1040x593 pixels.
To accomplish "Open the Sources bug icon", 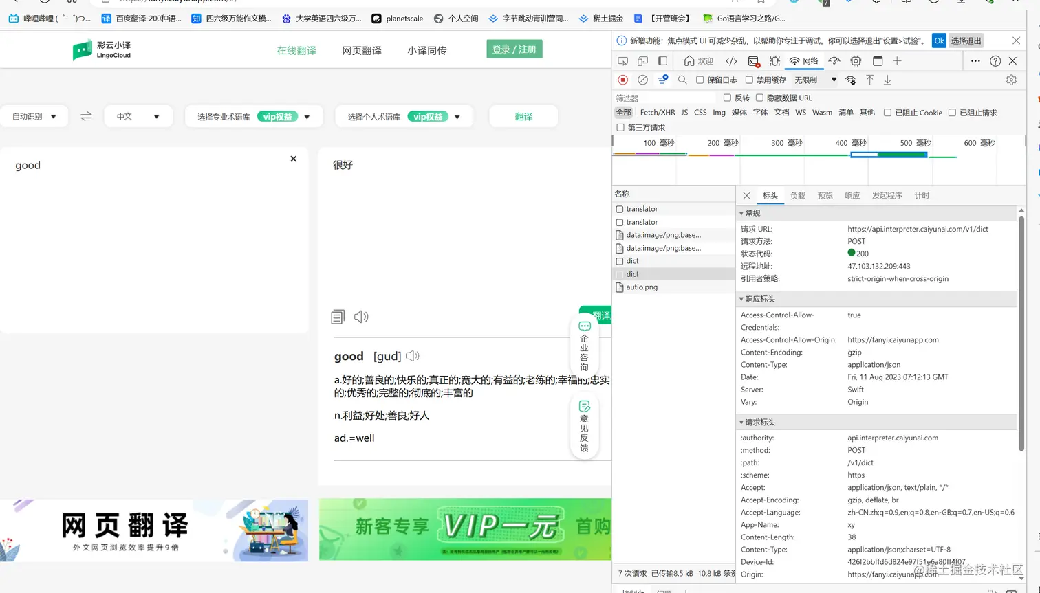I will [x=774, y=60].
